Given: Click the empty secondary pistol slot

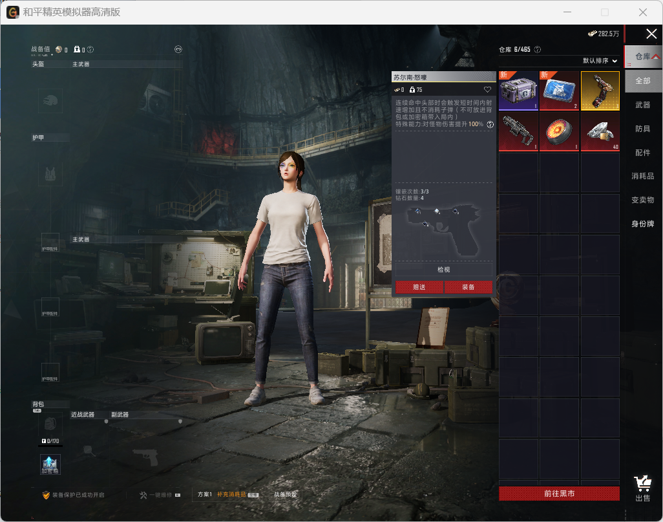Looking at the screenshot, I should tap(145, 457).
